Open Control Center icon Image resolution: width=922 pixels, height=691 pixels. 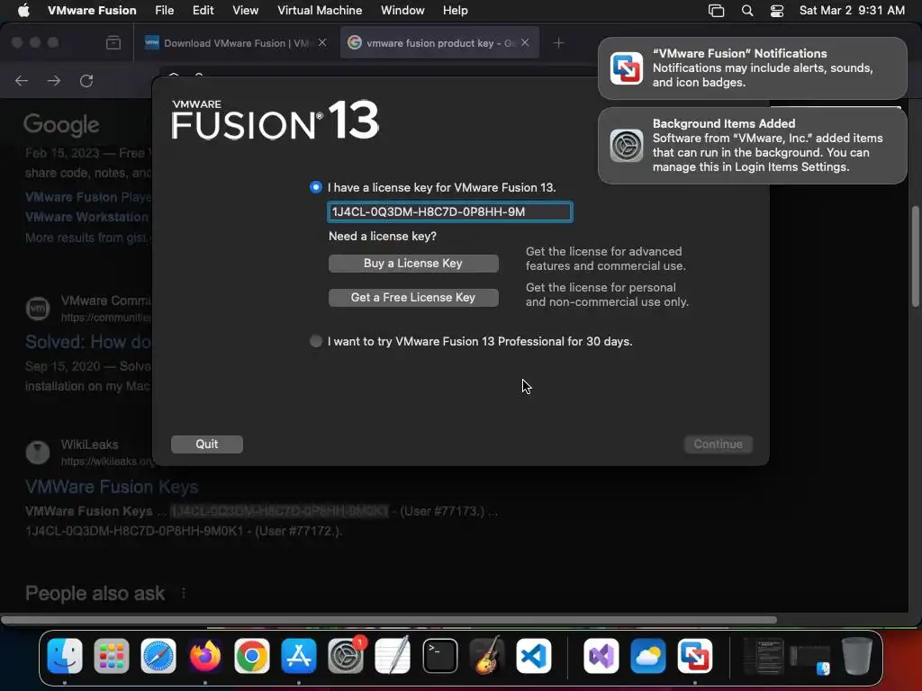(x=777, y=11)
